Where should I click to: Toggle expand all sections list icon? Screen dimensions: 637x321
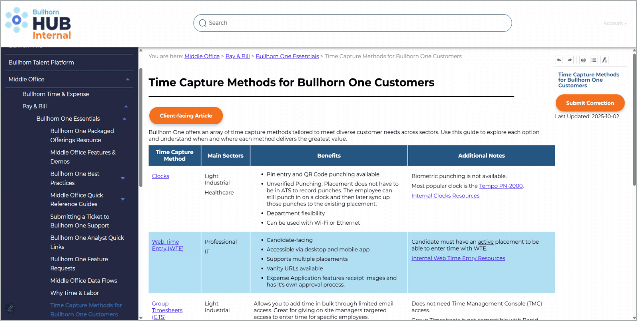594,60
